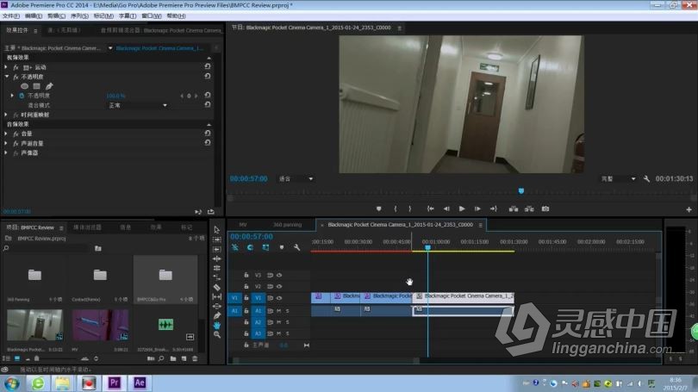Mute audio track A1
Screen dimensions: 698x392
pos(279,310)
